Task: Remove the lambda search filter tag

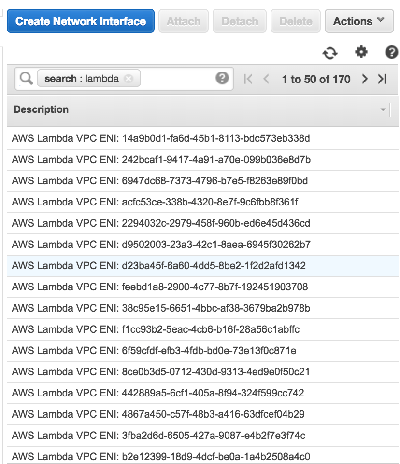Action: click(x=129, y=79)
